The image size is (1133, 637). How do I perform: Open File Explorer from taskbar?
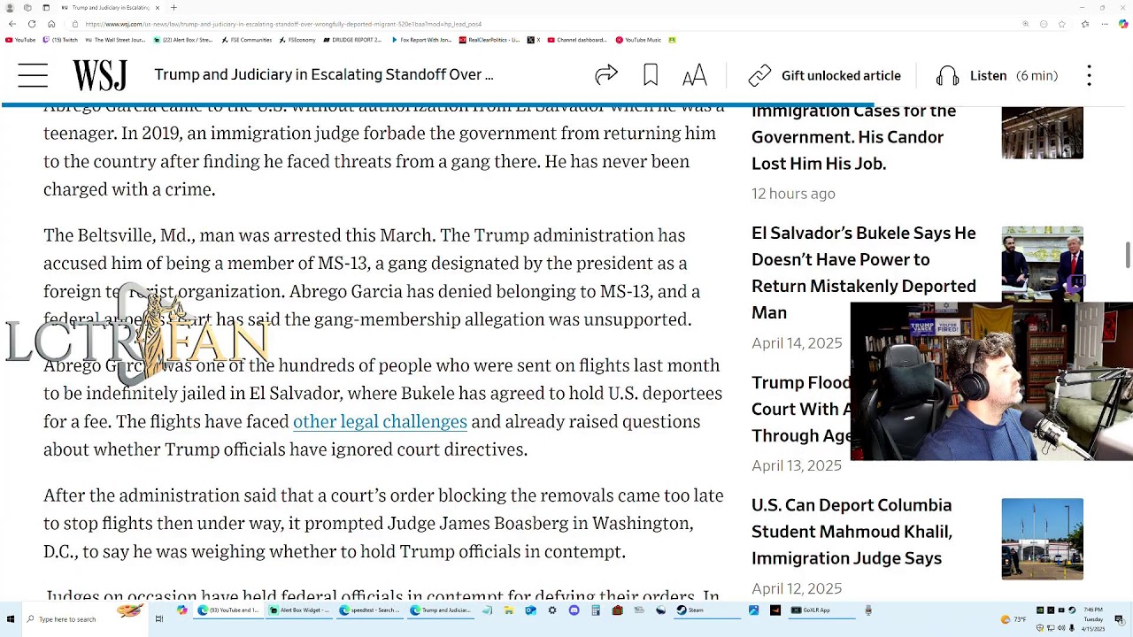[509, 610]
